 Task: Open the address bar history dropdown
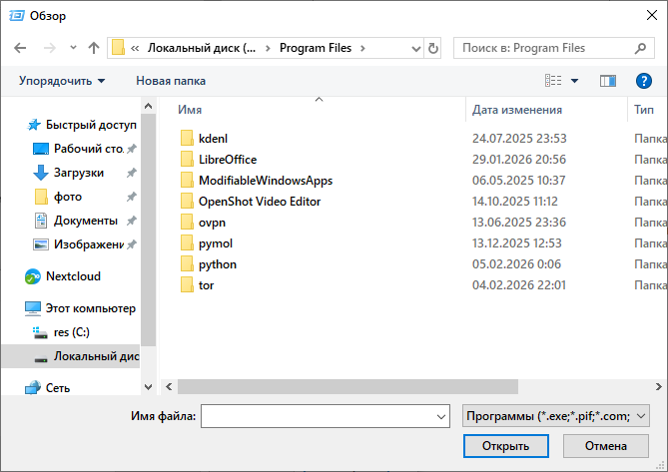[415, 48]
